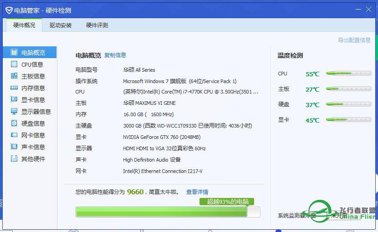Click the 电脑管家 shield logo in title bar
378x232 pixels.
click(x=8, y=10)
